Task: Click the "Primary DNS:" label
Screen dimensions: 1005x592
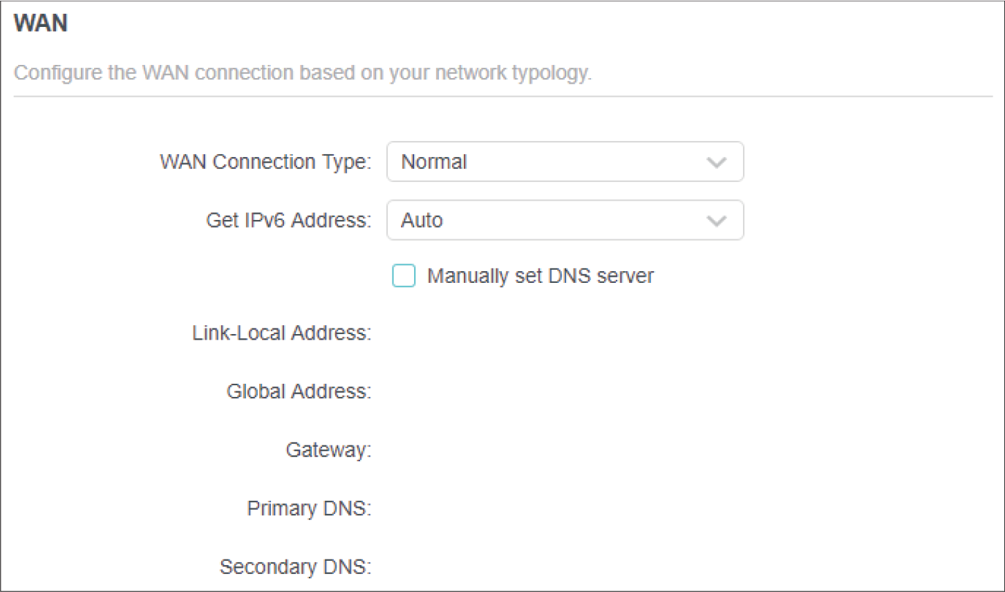Action: tap(309, 508)
